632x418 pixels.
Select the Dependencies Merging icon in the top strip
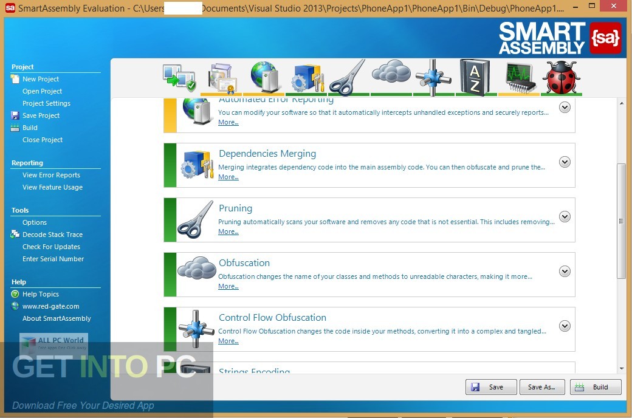[x=307, y=77]
